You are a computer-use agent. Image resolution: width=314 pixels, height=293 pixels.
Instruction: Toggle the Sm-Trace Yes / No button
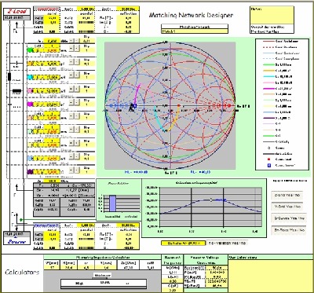point(289,230)
